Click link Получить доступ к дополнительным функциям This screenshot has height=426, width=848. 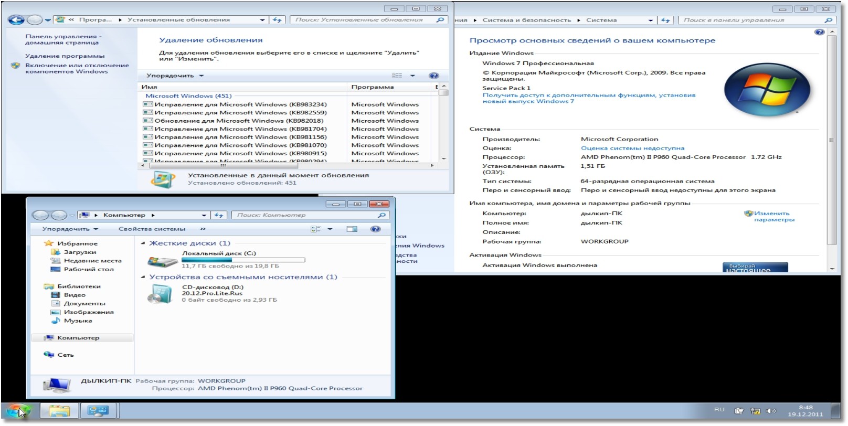click(589, 98)
